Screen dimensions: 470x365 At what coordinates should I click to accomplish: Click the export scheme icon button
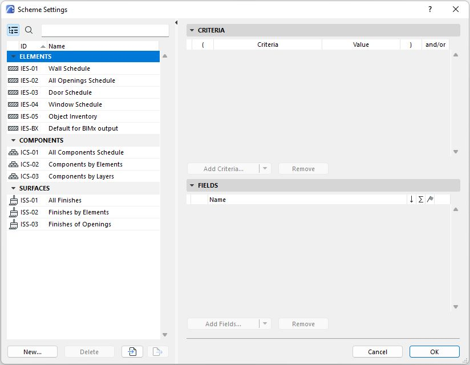point(157,351)
